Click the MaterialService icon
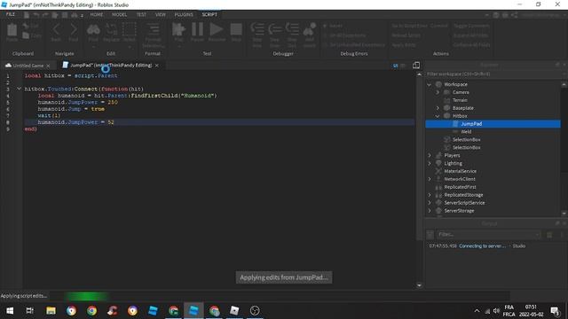This screenshot has width=568, height=319. 438,171
